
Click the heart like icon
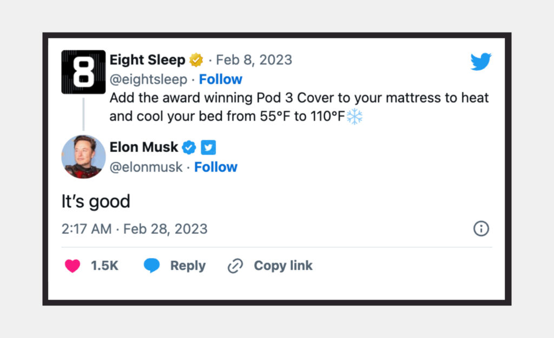[72, 266]
